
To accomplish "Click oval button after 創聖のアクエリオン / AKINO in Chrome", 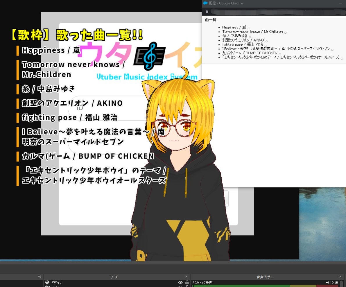I will [266, 41].
